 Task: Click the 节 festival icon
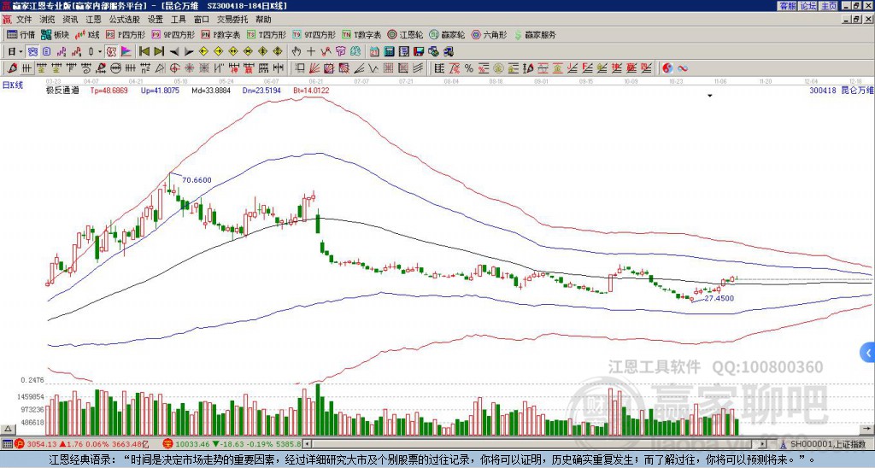(340, 51)
